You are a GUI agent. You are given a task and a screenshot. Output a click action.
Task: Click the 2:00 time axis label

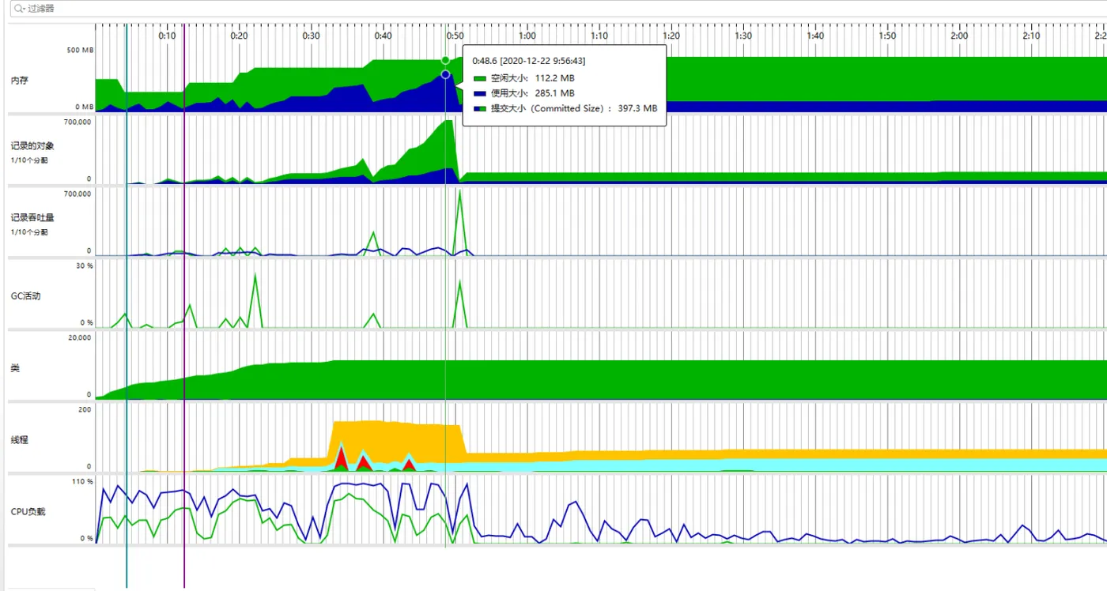click(959, 36)
